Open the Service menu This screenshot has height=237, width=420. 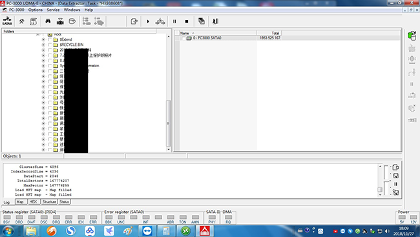coord(53,10)
